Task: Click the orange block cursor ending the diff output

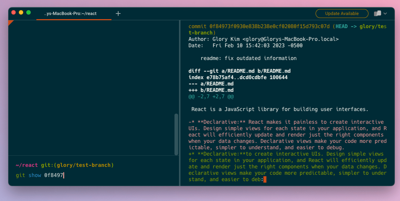Action: tap(265, 180)
